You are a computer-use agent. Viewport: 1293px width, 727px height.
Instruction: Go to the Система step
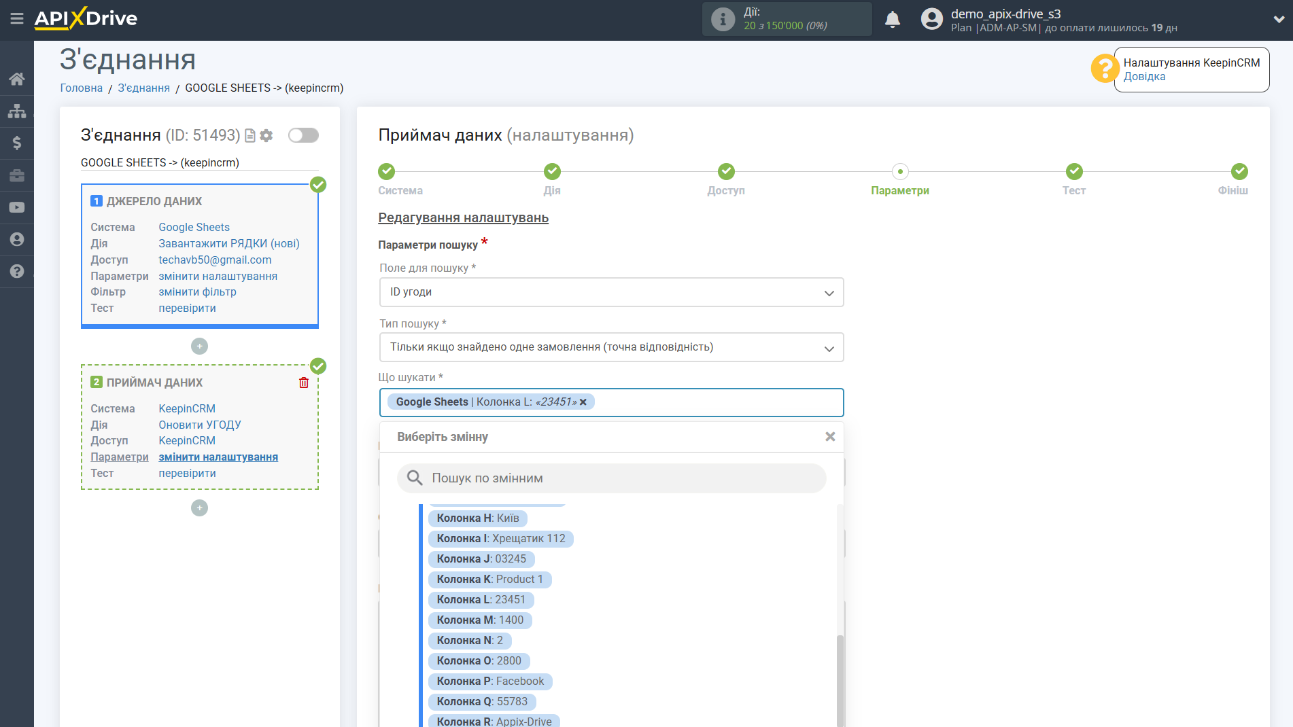click(386, 171)
